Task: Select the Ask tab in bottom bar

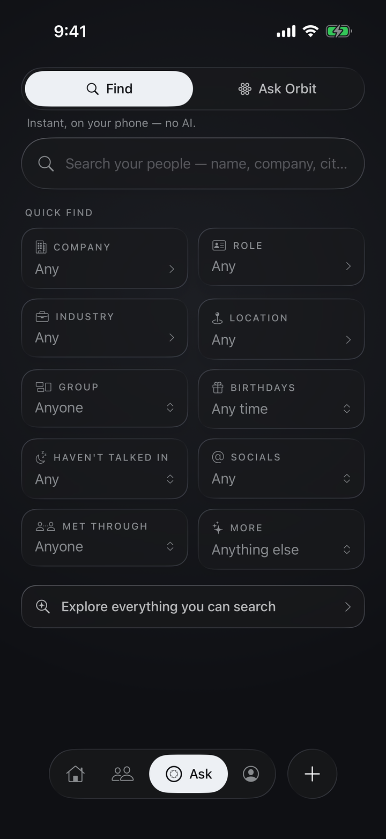Action: pos(189,774)
